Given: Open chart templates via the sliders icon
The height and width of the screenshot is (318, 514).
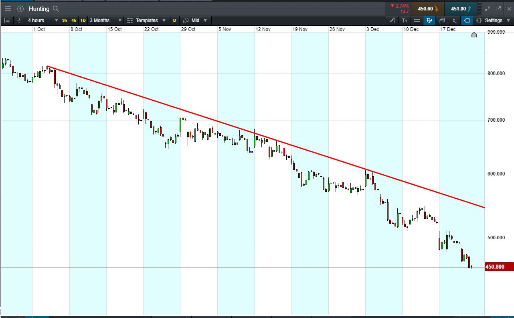Looking at the screenshot, I should coord(130,20).
